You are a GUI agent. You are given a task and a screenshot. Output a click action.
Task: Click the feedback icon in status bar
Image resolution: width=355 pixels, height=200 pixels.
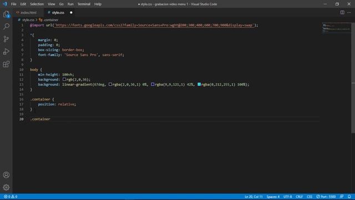point(342,197)
